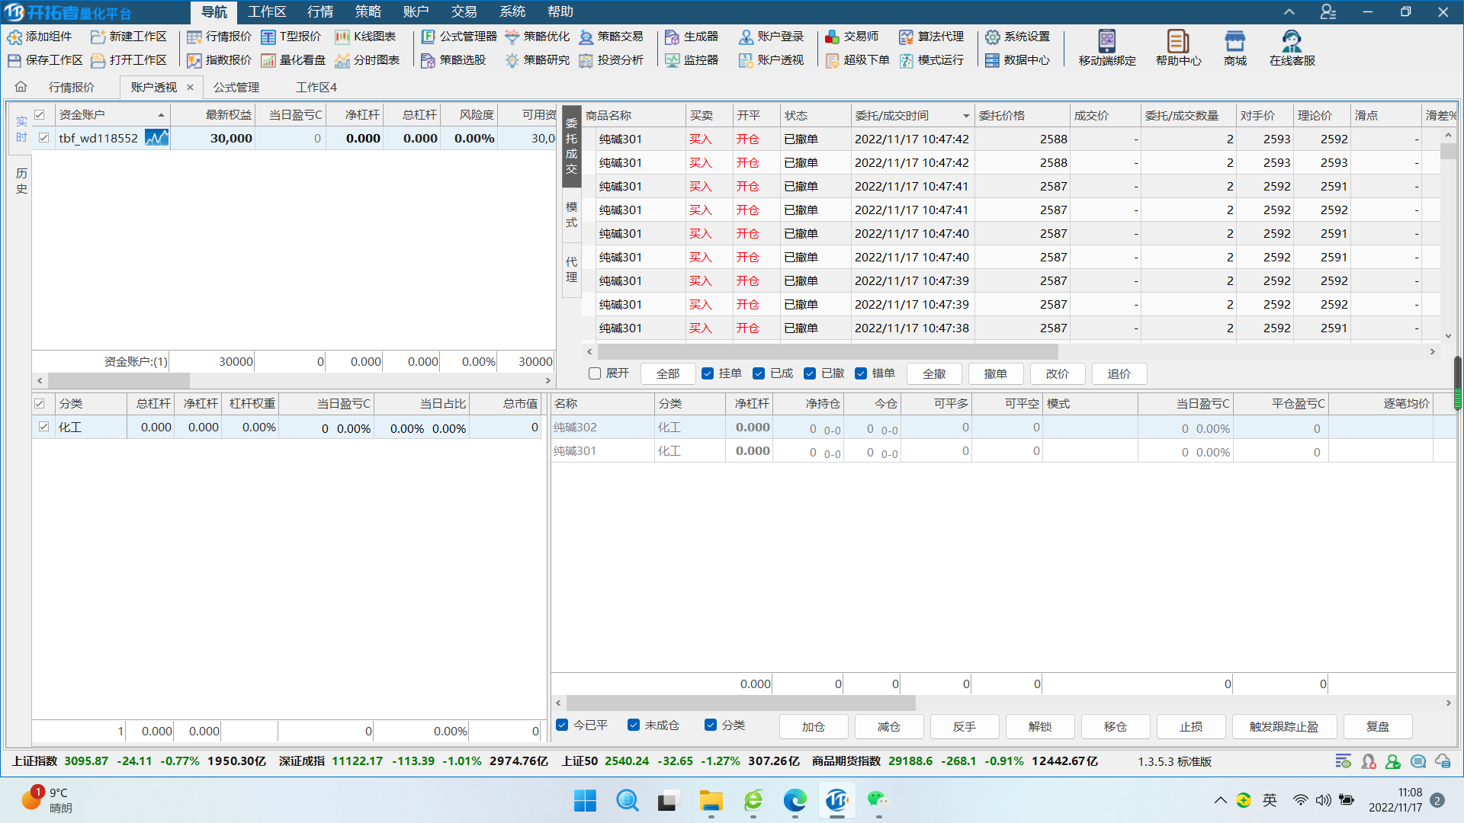Open the 策略 menu
The height and width of the screenshot is (823, 1464).
coord(368,12)
